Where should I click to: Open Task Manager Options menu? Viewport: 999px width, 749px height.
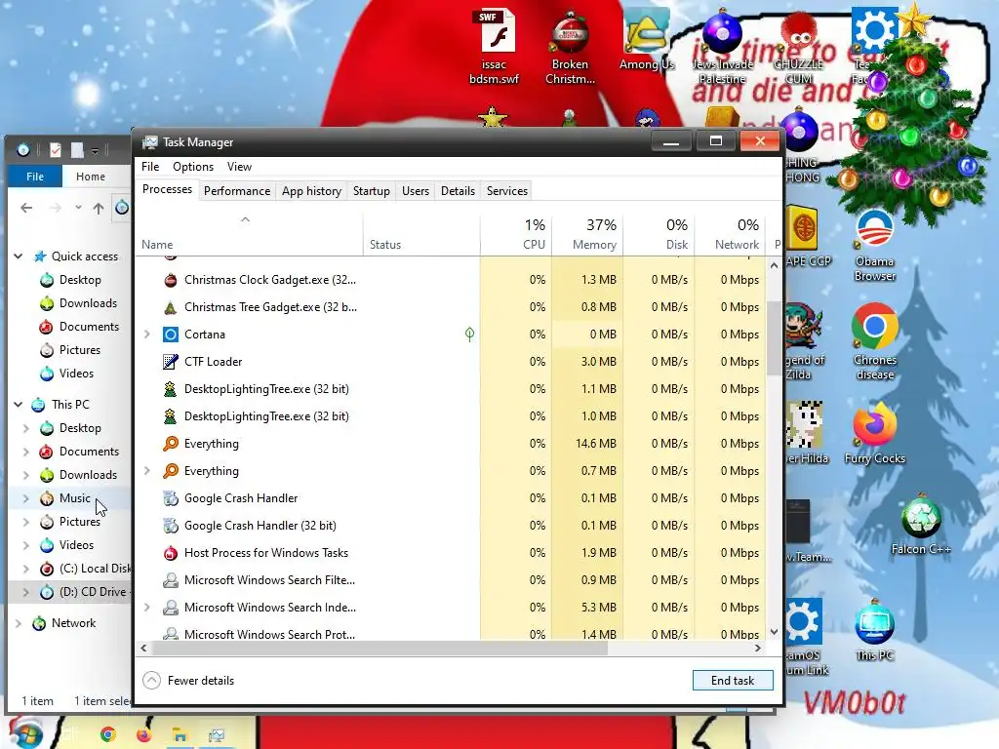[x=193, y=166]
